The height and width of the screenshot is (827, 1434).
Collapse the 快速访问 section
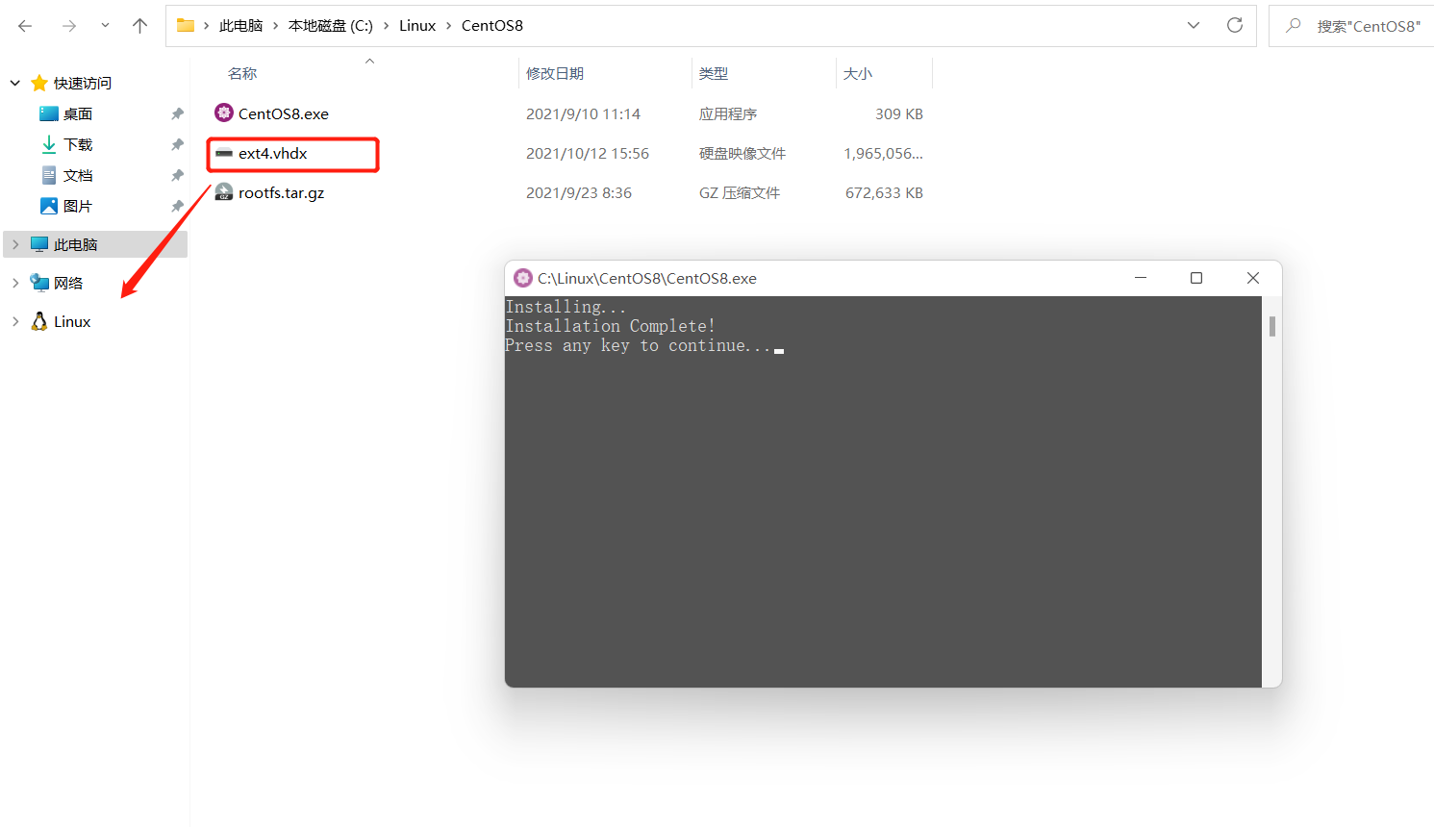pos(14,83)
